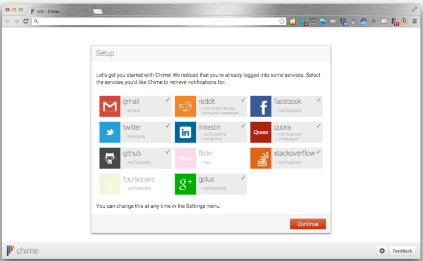This screenshot has height=261, width=423.
Task: Open the Feedback button
Action: 402,251
